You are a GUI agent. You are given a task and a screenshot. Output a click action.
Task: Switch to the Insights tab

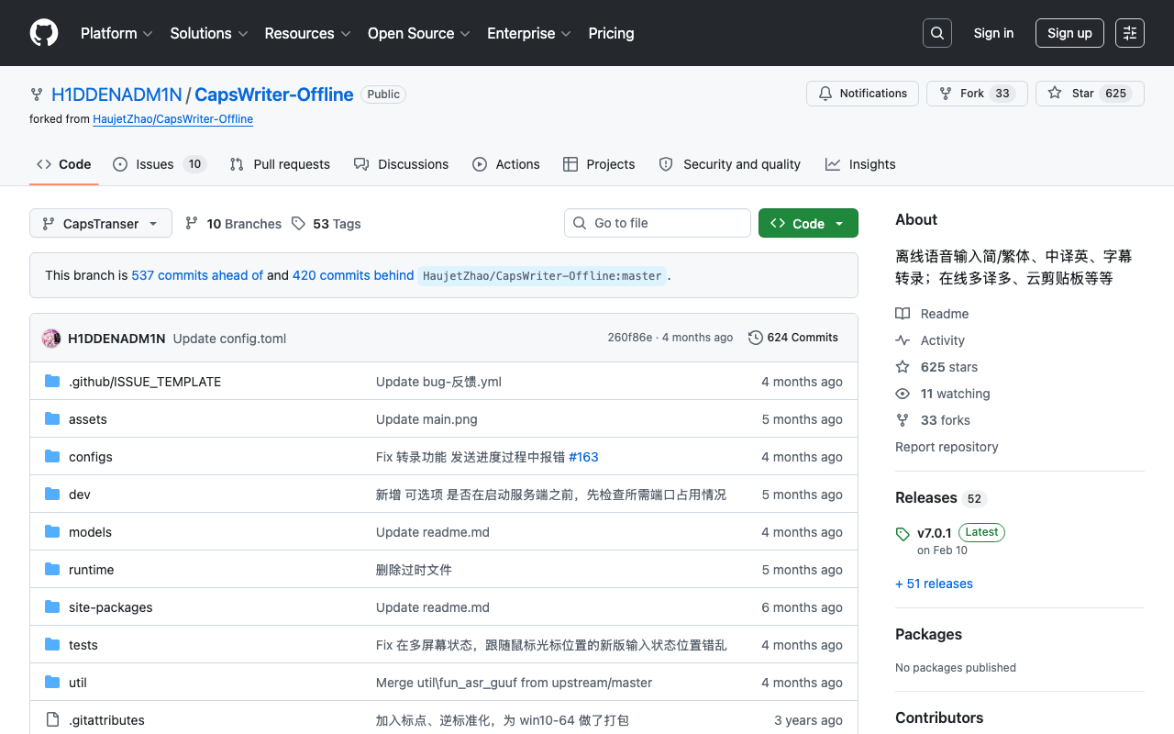click(860, 164)
